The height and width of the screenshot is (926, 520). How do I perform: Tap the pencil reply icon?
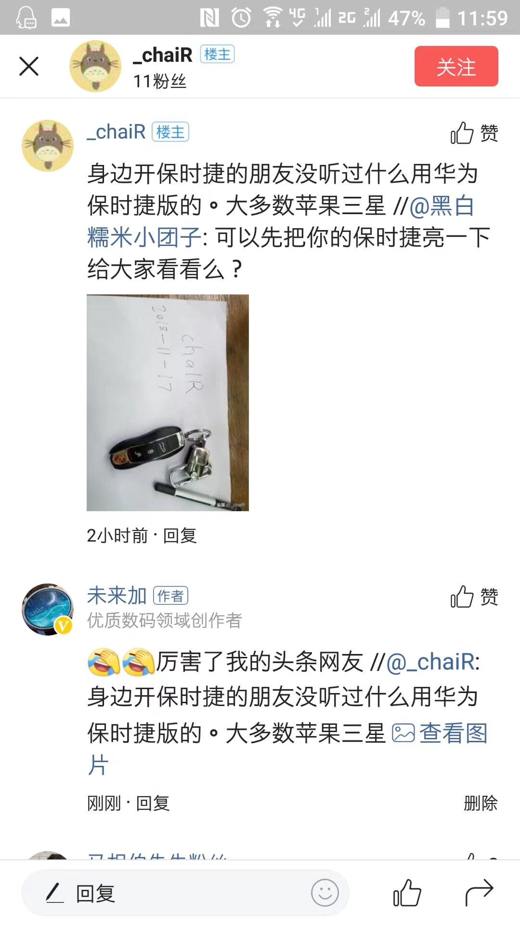point(55,893)
